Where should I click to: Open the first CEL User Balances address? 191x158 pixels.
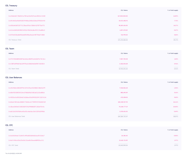coord(27,88)
